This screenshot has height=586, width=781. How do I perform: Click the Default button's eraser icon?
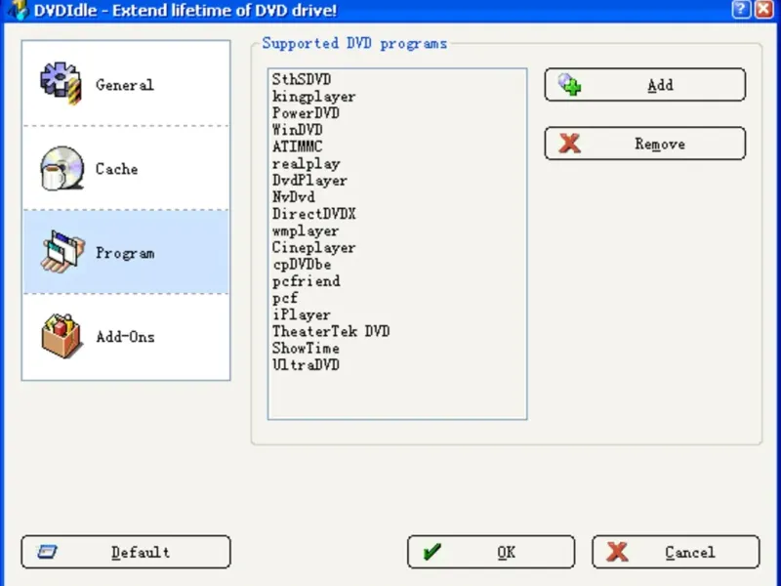(47, 552)
